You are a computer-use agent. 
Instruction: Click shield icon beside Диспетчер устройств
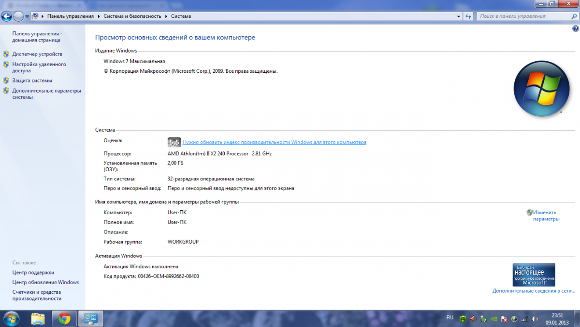(x=6, y=54)
